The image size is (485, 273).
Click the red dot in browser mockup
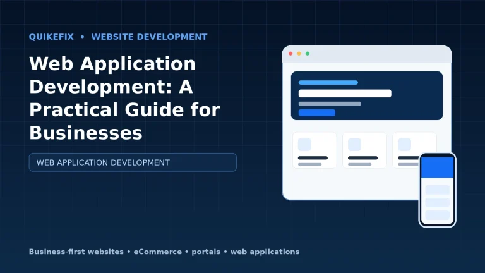(x=290, y=54)
